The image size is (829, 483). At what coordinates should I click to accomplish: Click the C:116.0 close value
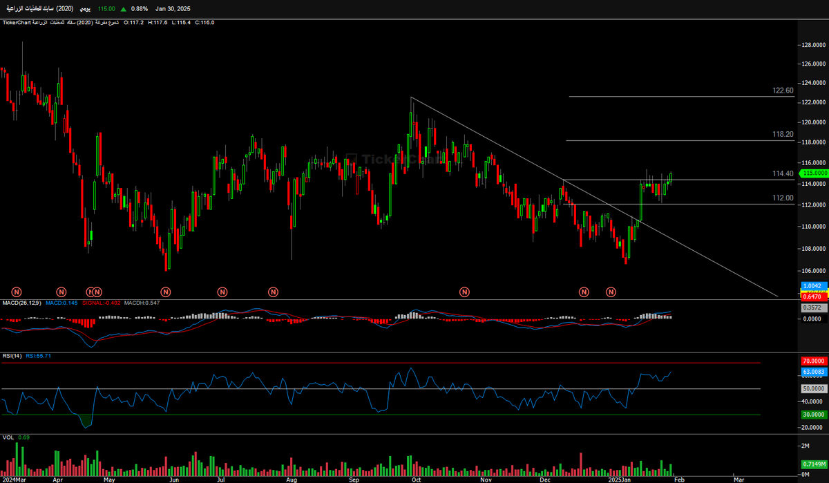click(x=205, y=23)
